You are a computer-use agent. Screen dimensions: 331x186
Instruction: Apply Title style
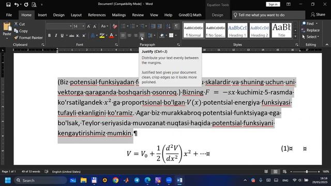(x=281, y=30)
